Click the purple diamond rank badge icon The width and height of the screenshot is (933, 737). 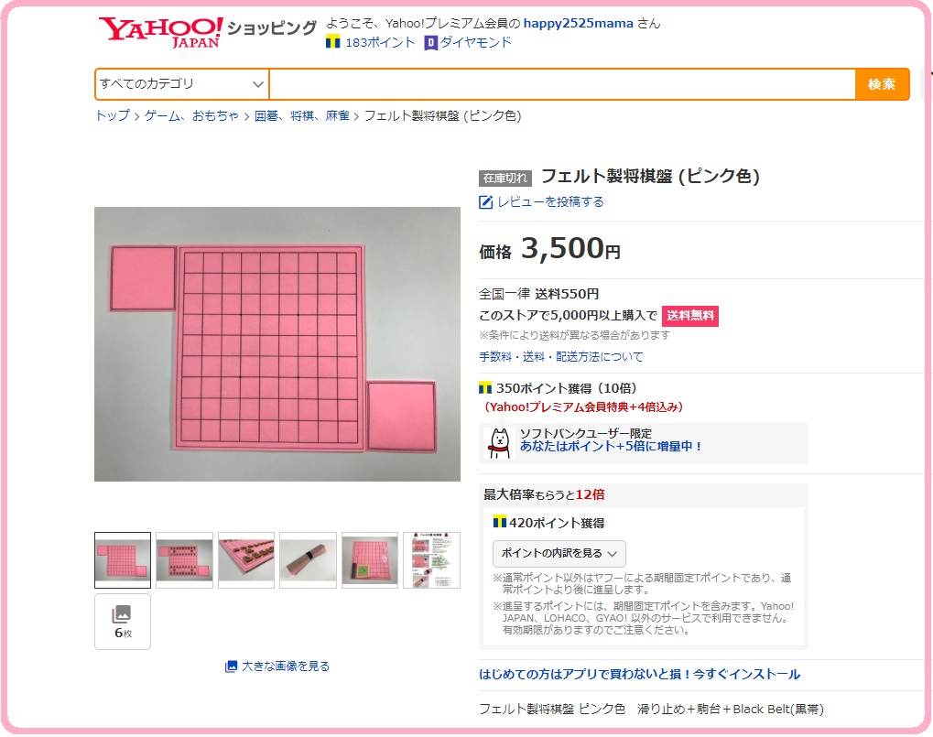430,43
